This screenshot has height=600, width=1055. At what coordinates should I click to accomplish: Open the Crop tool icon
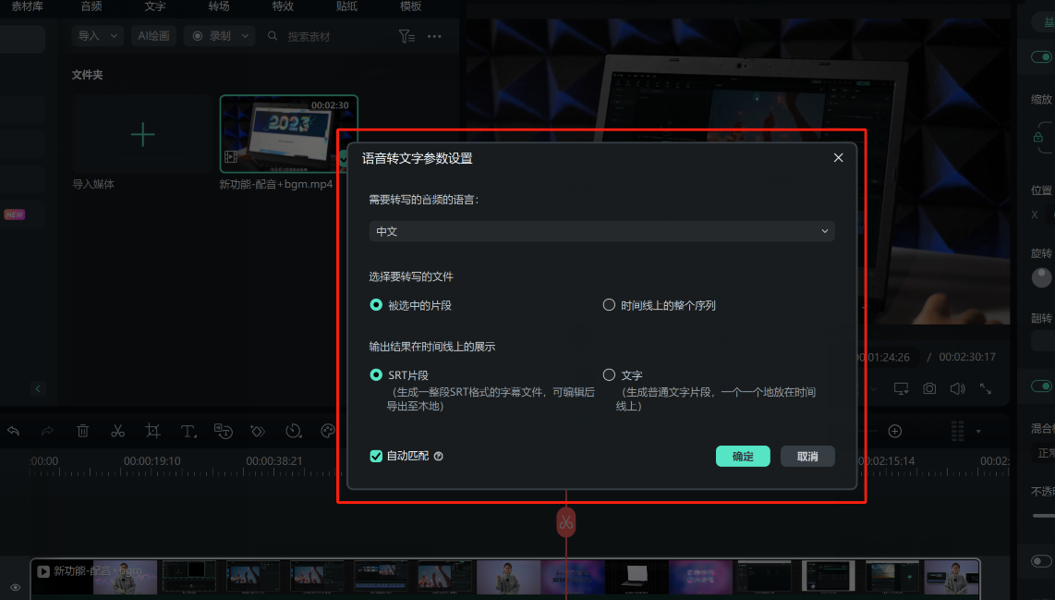point(153,431)
